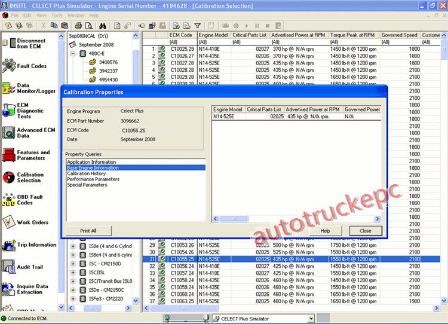The width and height of the screenshot is (448, 324).
Task: Open the Window menu
Action: pos(76,16)
